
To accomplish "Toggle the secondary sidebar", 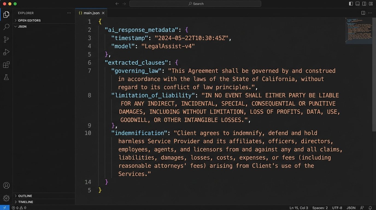I will pyautogui.click(x=364, y=4).
